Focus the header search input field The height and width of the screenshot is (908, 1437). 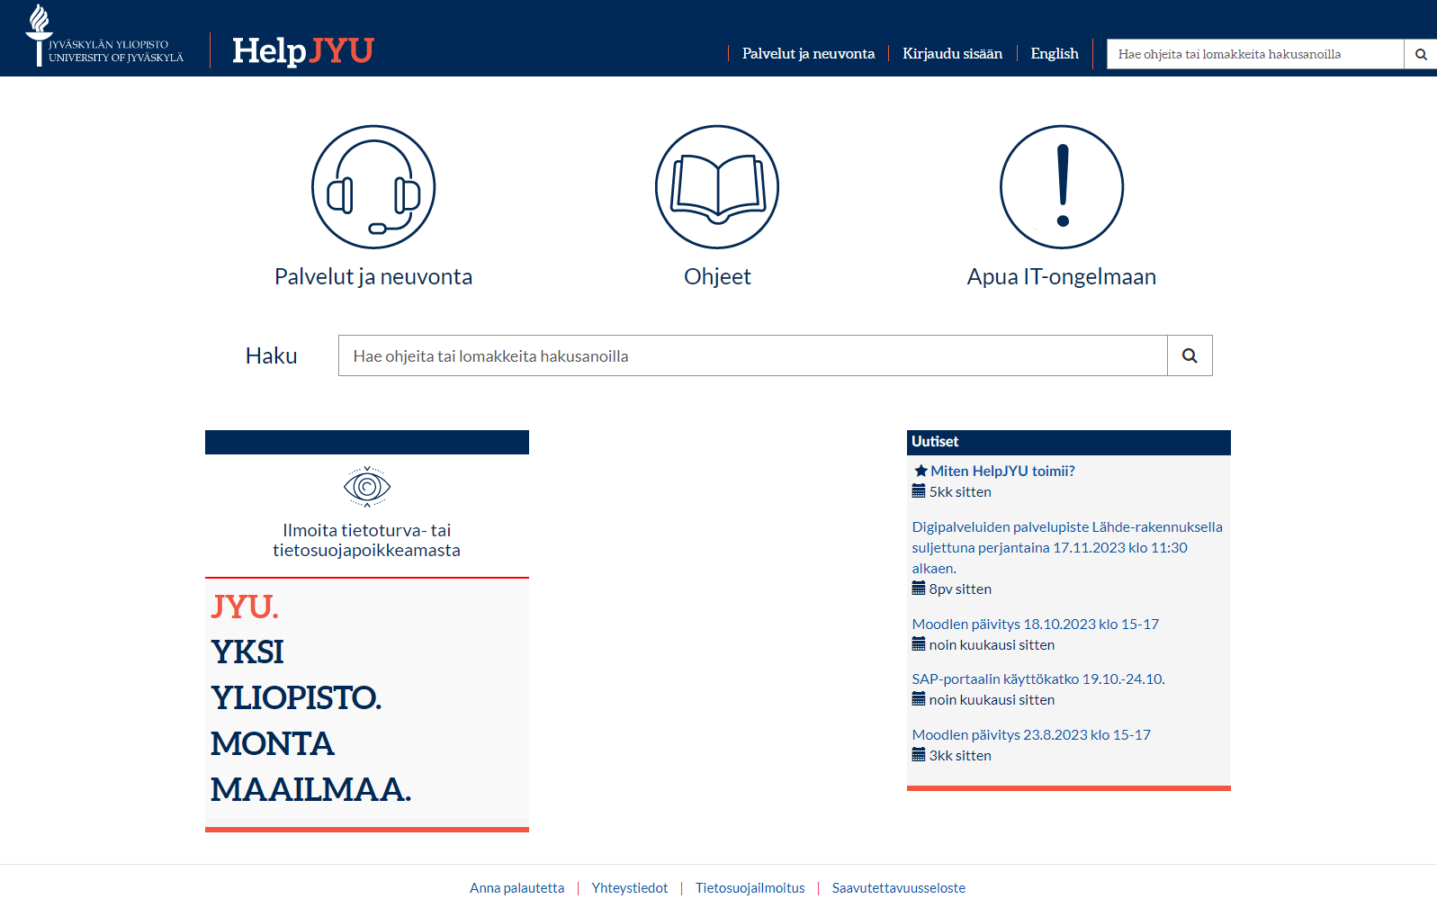tap(1255, 54)
